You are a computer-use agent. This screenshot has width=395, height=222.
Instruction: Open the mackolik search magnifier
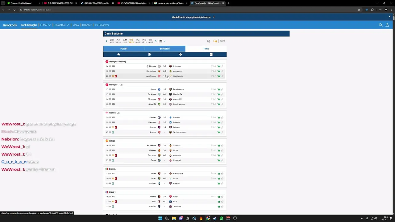(x=380, y=25)
